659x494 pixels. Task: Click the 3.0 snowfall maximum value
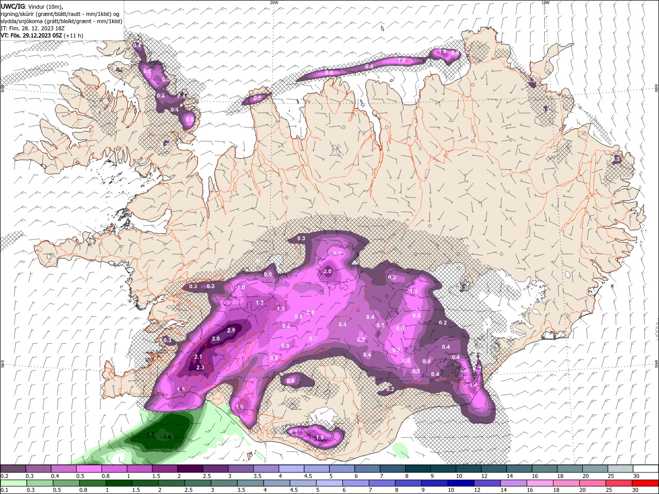click(216, 339)
